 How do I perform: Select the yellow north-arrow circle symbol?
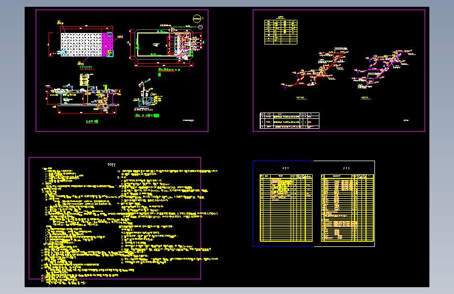[197, 19]
